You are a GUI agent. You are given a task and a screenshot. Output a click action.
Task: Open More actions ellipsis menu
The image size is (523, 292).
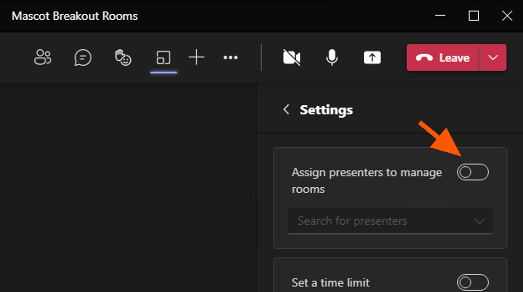click(x=230, y=57)
